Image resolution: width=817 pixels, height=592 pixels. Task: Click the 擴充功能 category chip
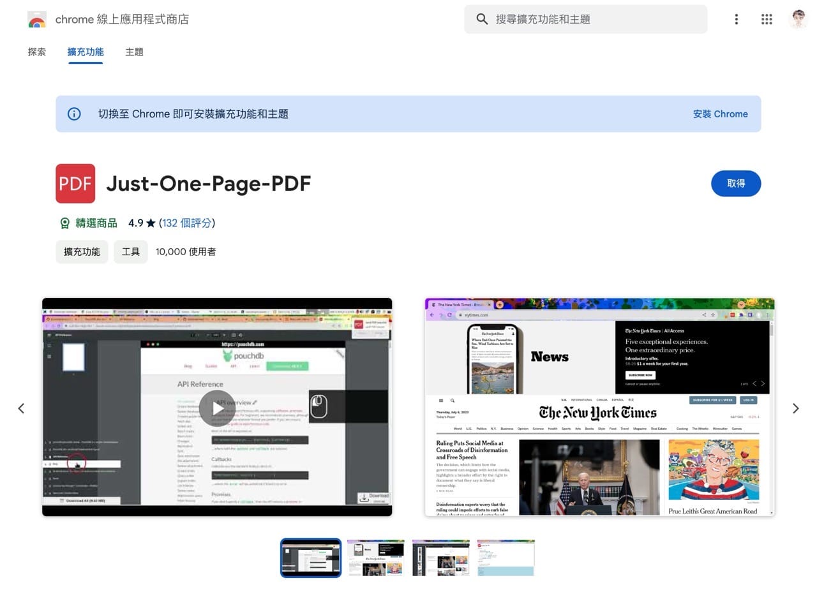pos(82,252)
